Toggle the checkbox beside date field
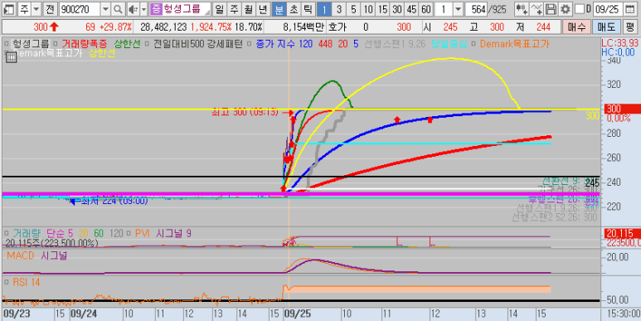 [580, 8]
